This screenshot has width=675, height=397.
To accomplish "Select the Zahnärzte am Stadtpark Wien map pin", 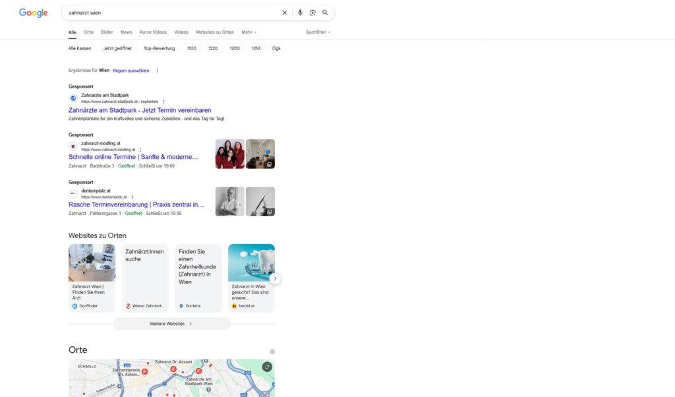I will click(x=198, y=371).
